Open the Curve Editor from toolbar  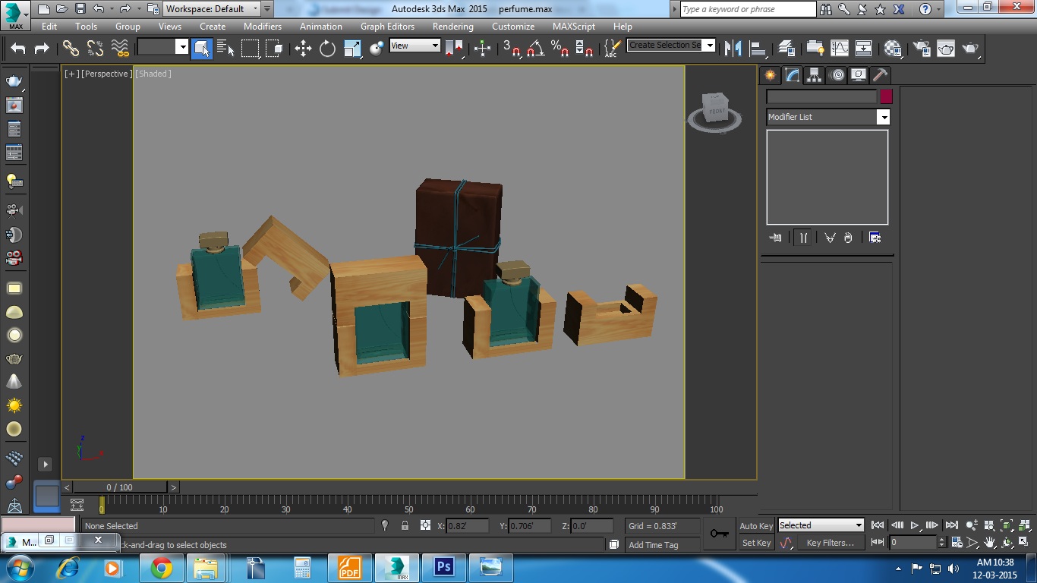[840, 49]
